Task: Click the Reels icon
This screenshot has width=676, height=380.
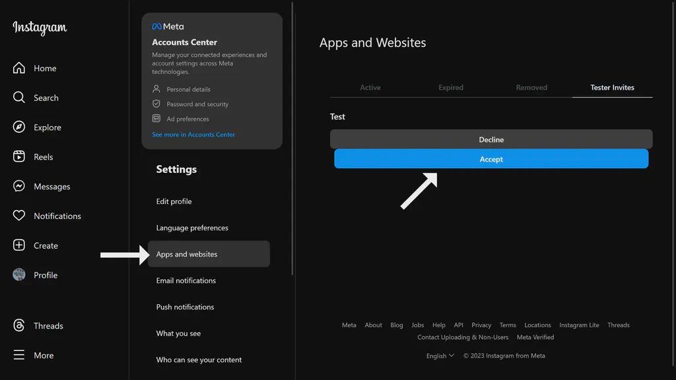Action: click(19, 157)
